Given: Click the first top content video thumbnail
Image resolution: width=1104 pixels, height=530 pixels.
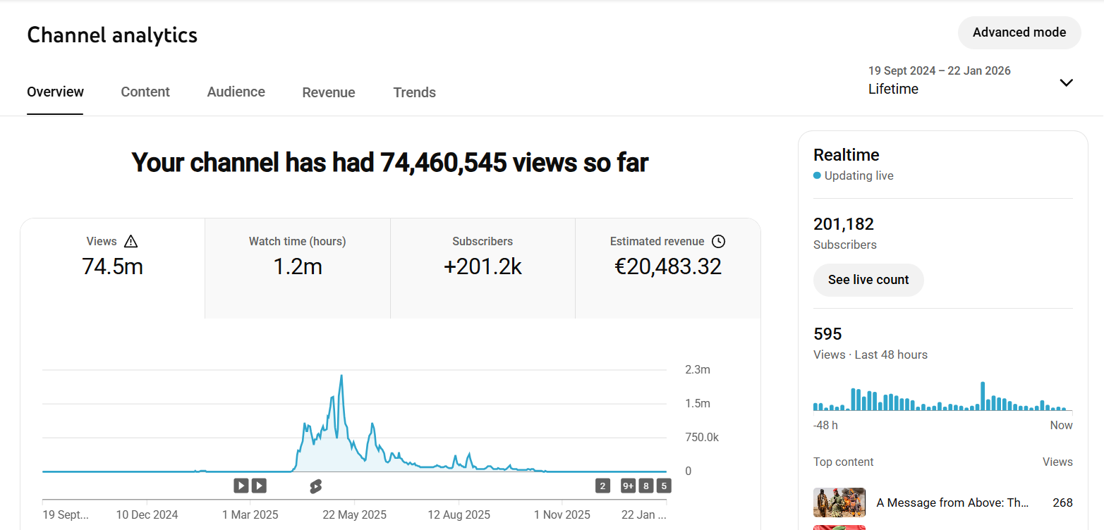Looking at the screenshot, I should (839, 503).
